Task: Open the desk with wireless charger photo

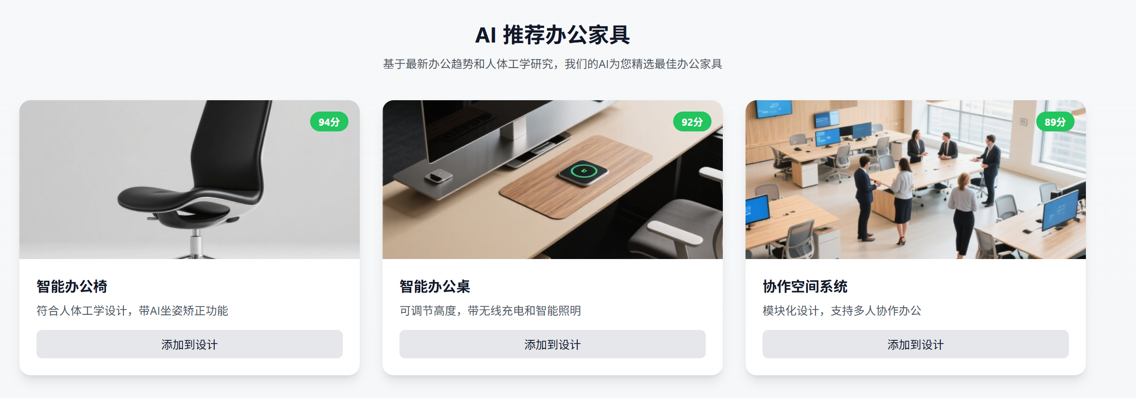Action: tap(553, 180)
